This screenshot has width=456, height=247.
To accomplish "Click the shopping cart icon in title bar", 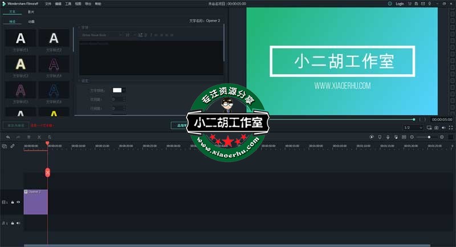I will coord(409,3).
